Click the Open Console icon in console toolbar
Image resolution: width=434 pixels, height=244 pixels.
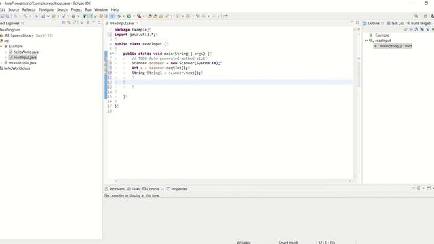pyautogui.click(x=429, y=188)
